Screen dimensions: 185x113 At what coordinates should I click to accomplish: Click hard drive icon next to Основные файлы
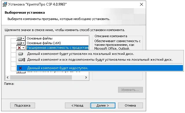click(x=19, y=38)
